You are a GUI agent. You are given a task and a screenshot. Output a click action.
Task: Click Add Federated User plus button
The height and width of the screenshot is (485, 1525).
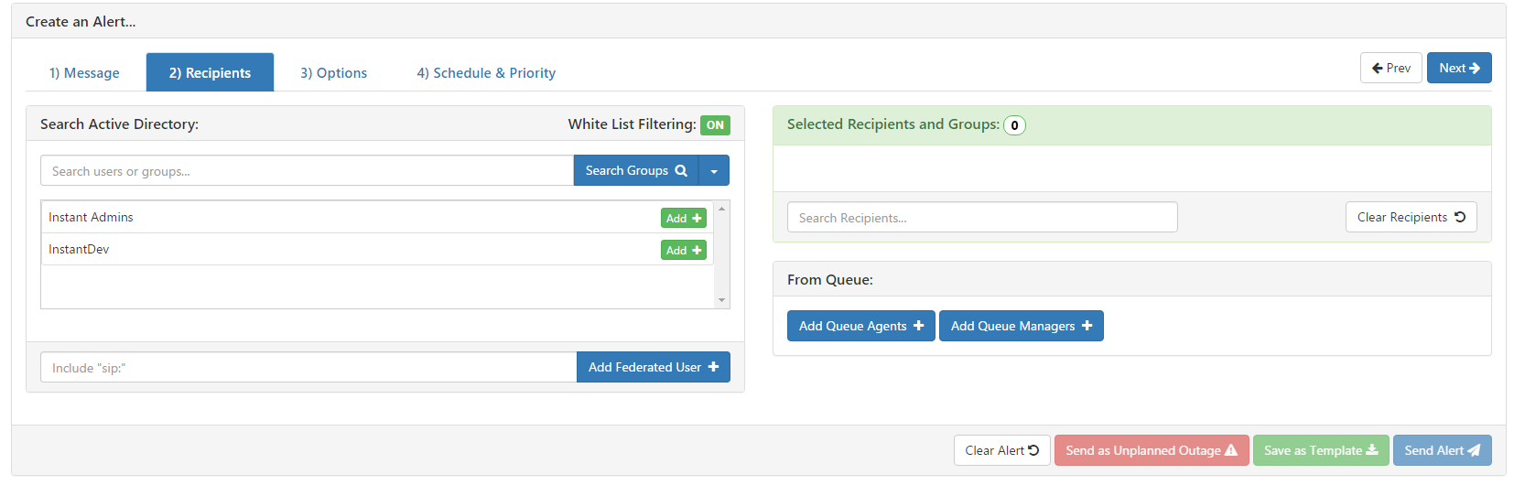654,367
